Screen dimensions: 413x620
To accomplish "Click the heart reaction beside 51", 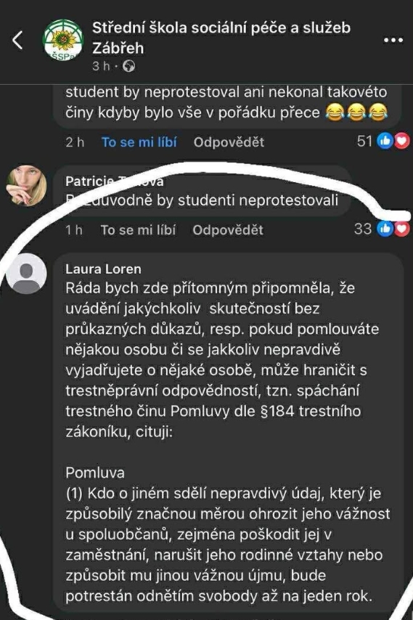I will 401,141.
